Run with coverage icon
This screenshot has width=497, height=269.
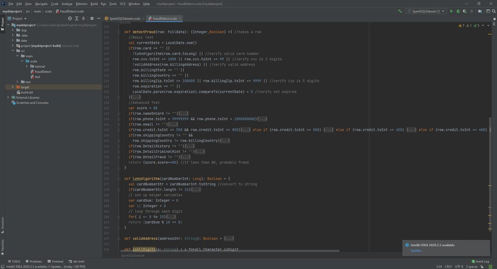[465, 11]
